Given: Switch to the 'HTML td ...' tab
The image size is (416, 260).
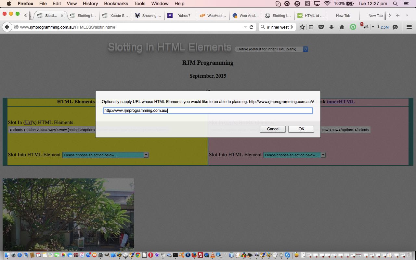Looking at the screenshot, I should 311,16.
